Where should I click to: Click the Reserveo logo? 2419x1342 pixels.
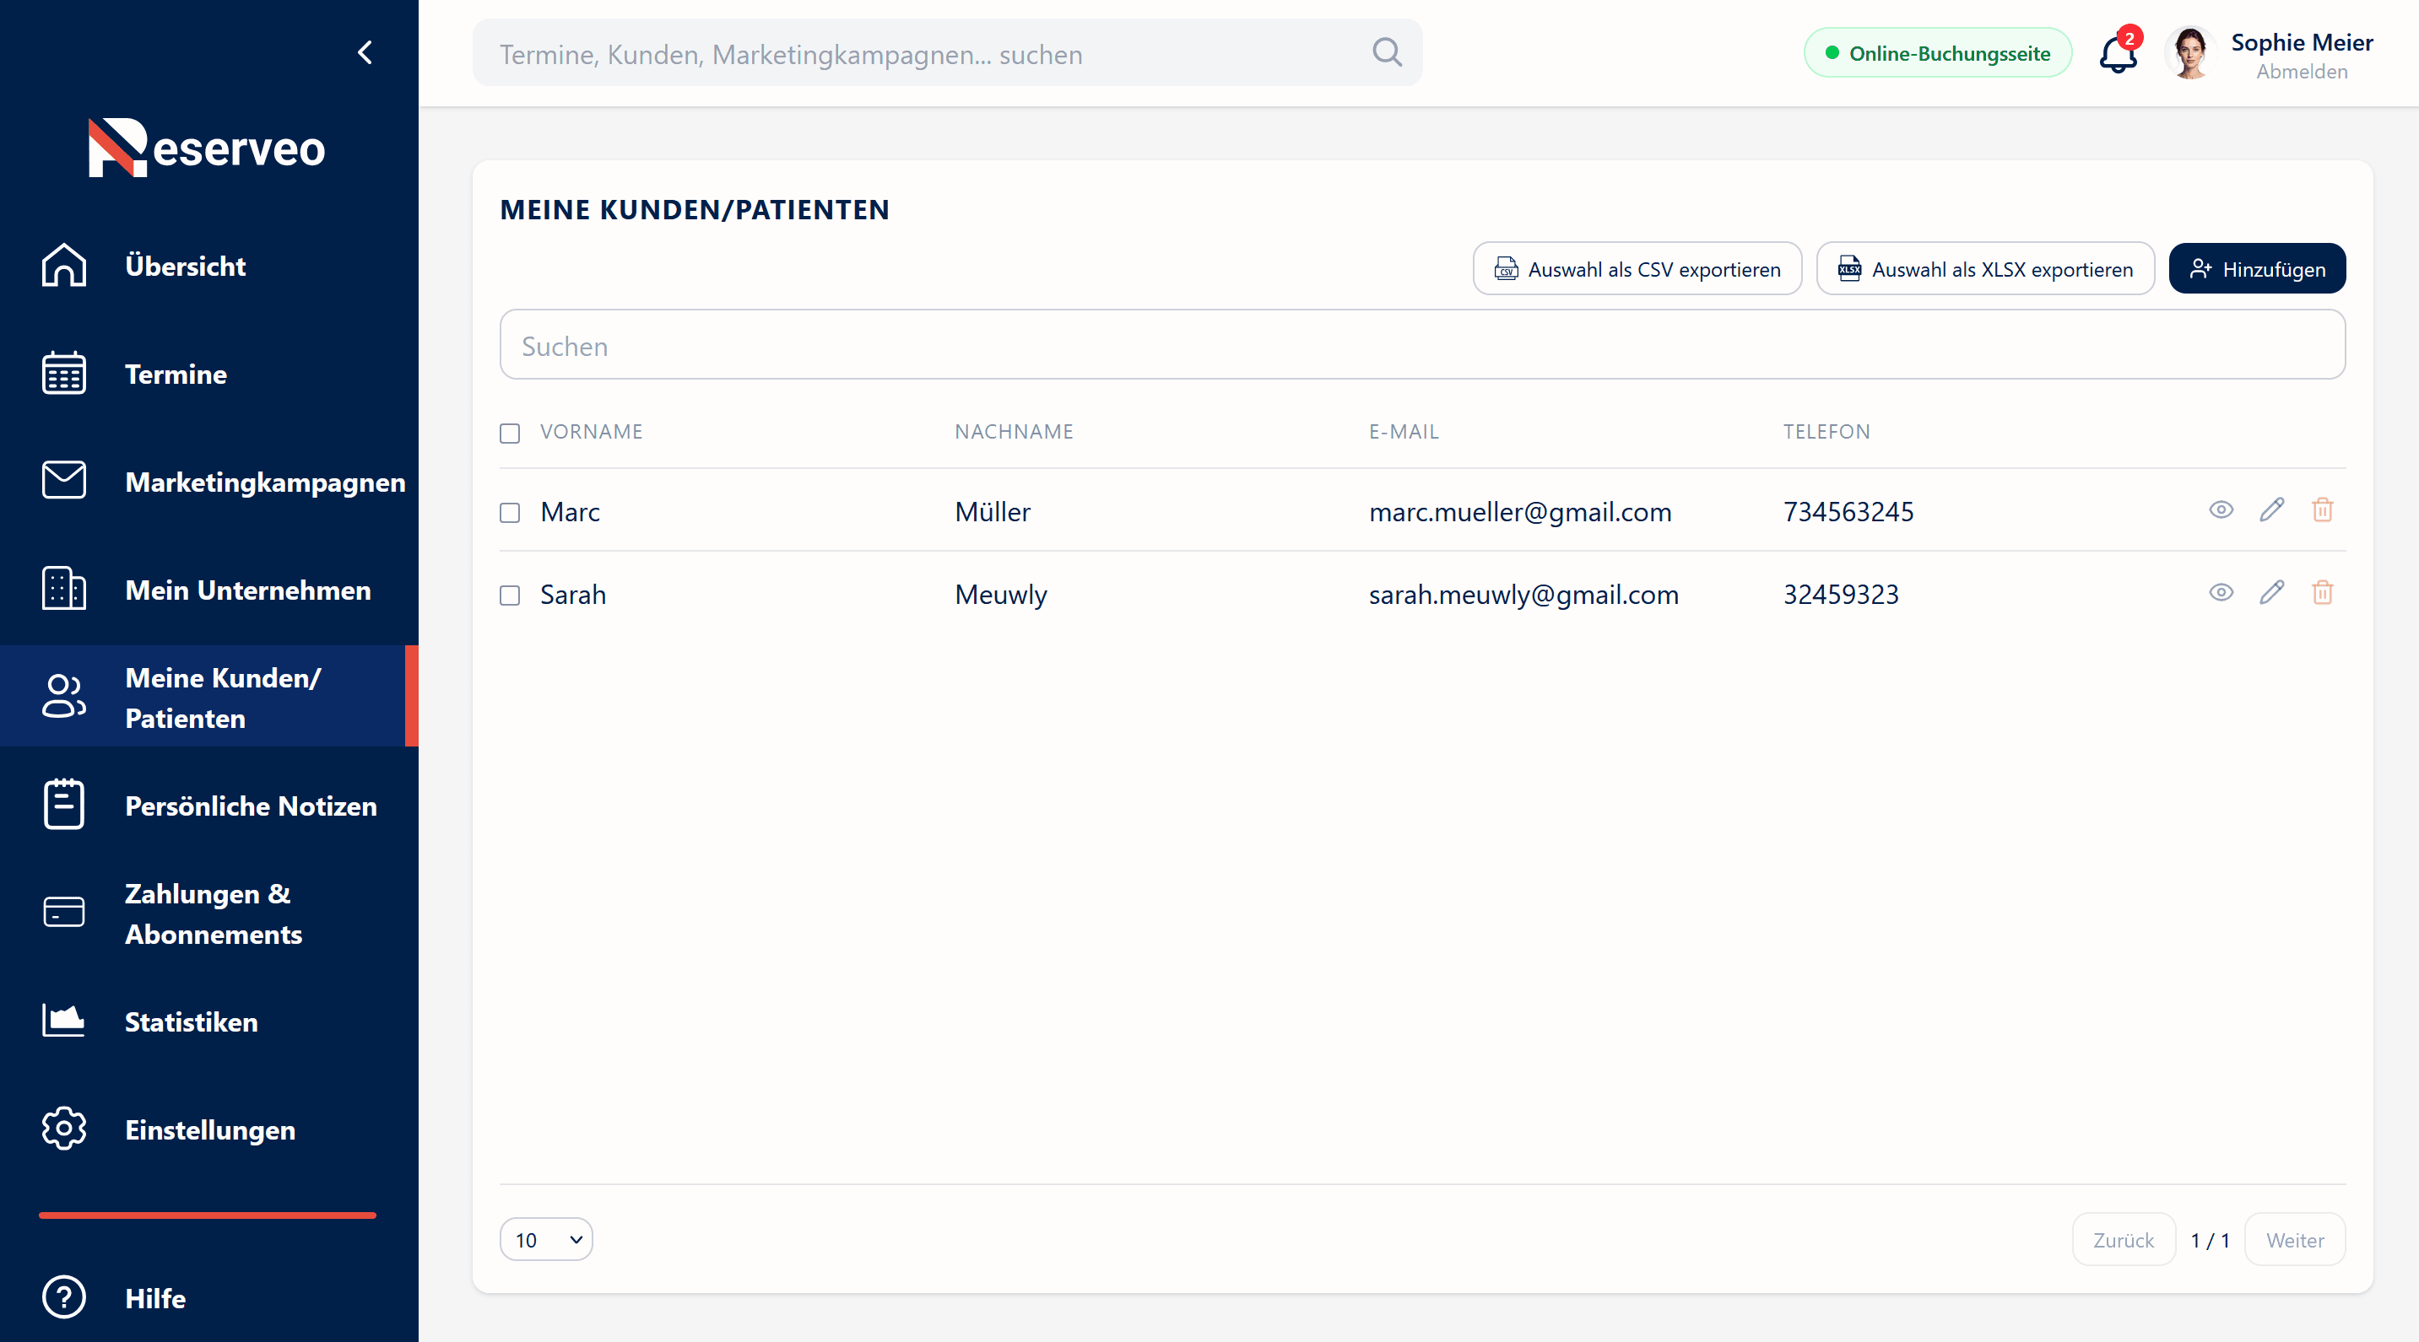click(x=207, y=148)
